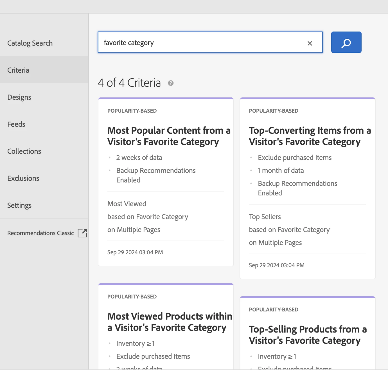Open the Exclusions section
Screen dimensions: 388x370
click(x=23, y=178)
